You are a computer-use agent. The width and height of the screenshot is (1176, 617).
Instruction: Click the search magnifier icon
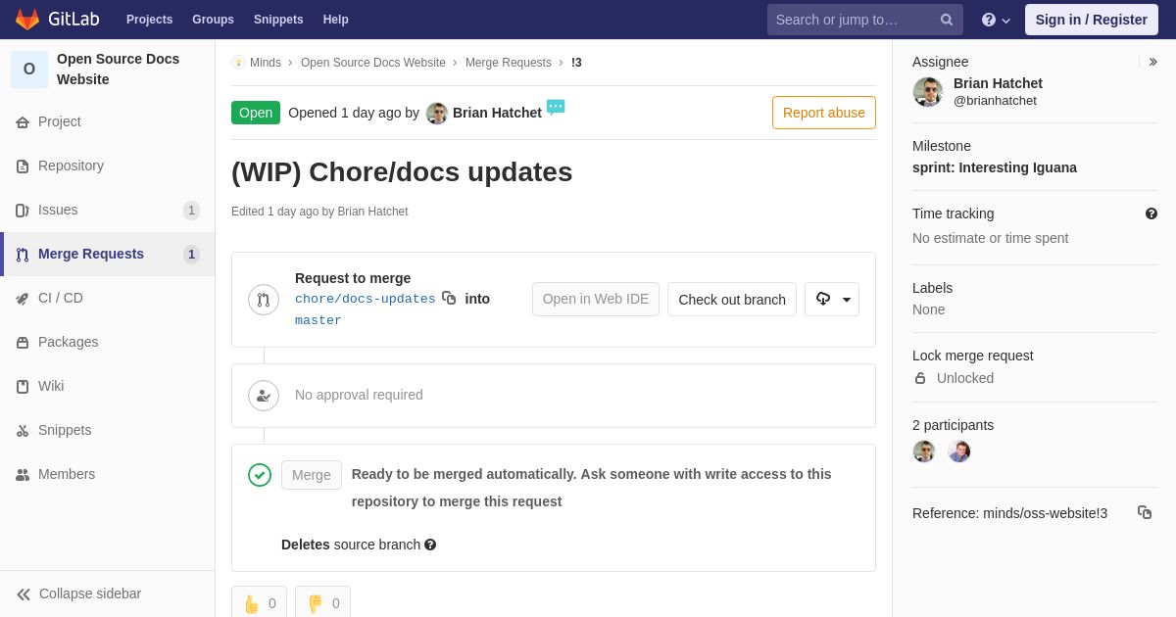click(x=947, y=20)
